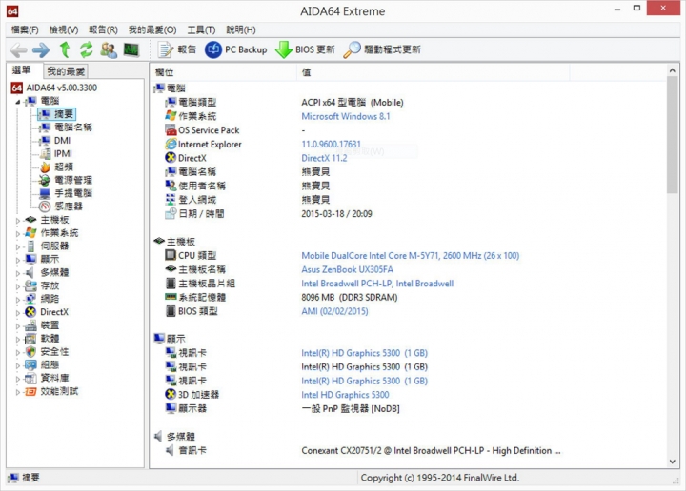Viewport: 686px width, 491px height.
Task: Click the 效能測試 benchmark icon in tree
Action: coord(30,391)
